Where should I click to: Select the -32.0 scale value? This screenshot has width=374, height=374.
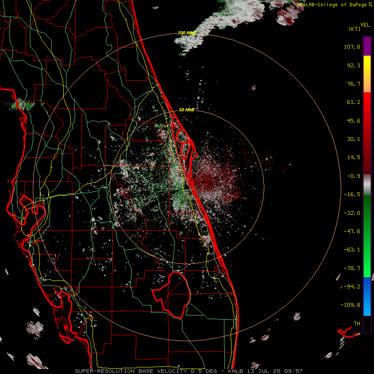click(352, 213)
